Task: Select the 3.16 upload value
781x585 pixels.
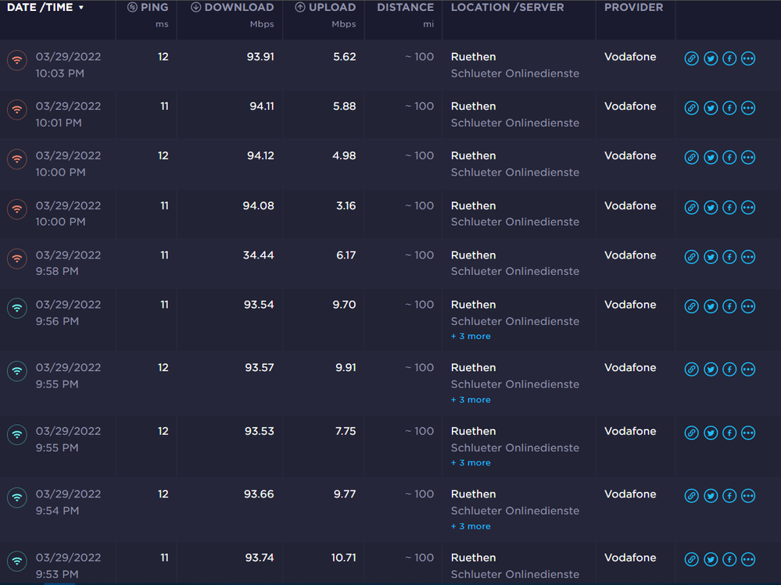Action: (346, 206)
